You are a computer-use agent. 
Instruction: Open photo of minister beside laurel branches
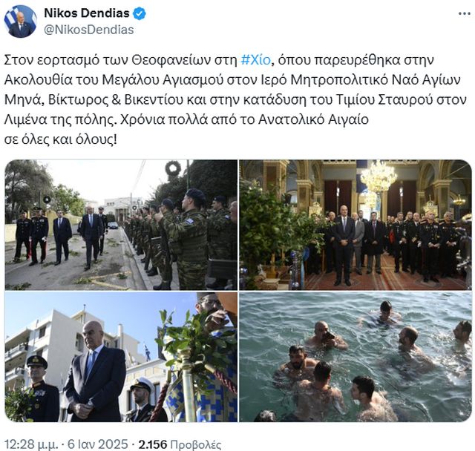pos(121,357)
